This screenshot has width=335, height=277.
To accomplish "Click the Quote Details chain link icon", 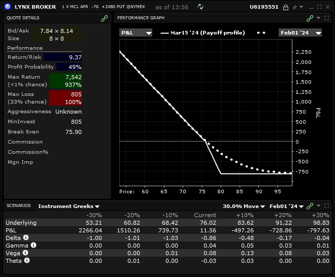I will (104, 18).
